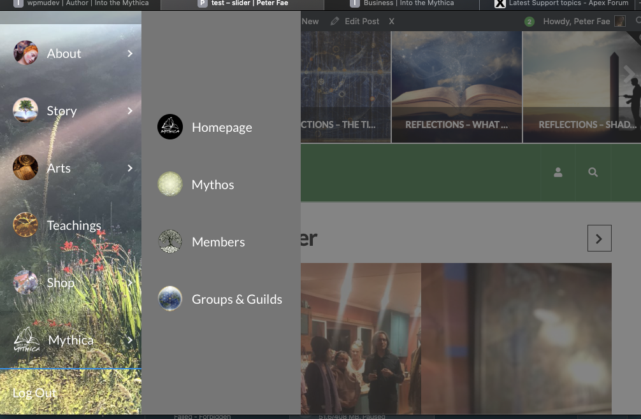Image resolution: width=641 pixels, height=419 pixels.
Task: Advance the top carousel with right arrow
Action: coord(629,74)
